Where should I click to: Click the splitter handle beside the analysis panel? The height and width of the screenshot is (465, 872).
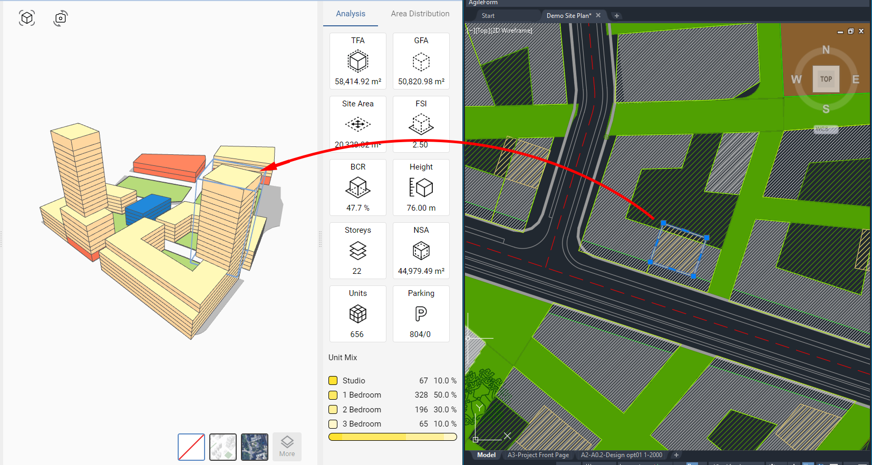tap(320, 239)
